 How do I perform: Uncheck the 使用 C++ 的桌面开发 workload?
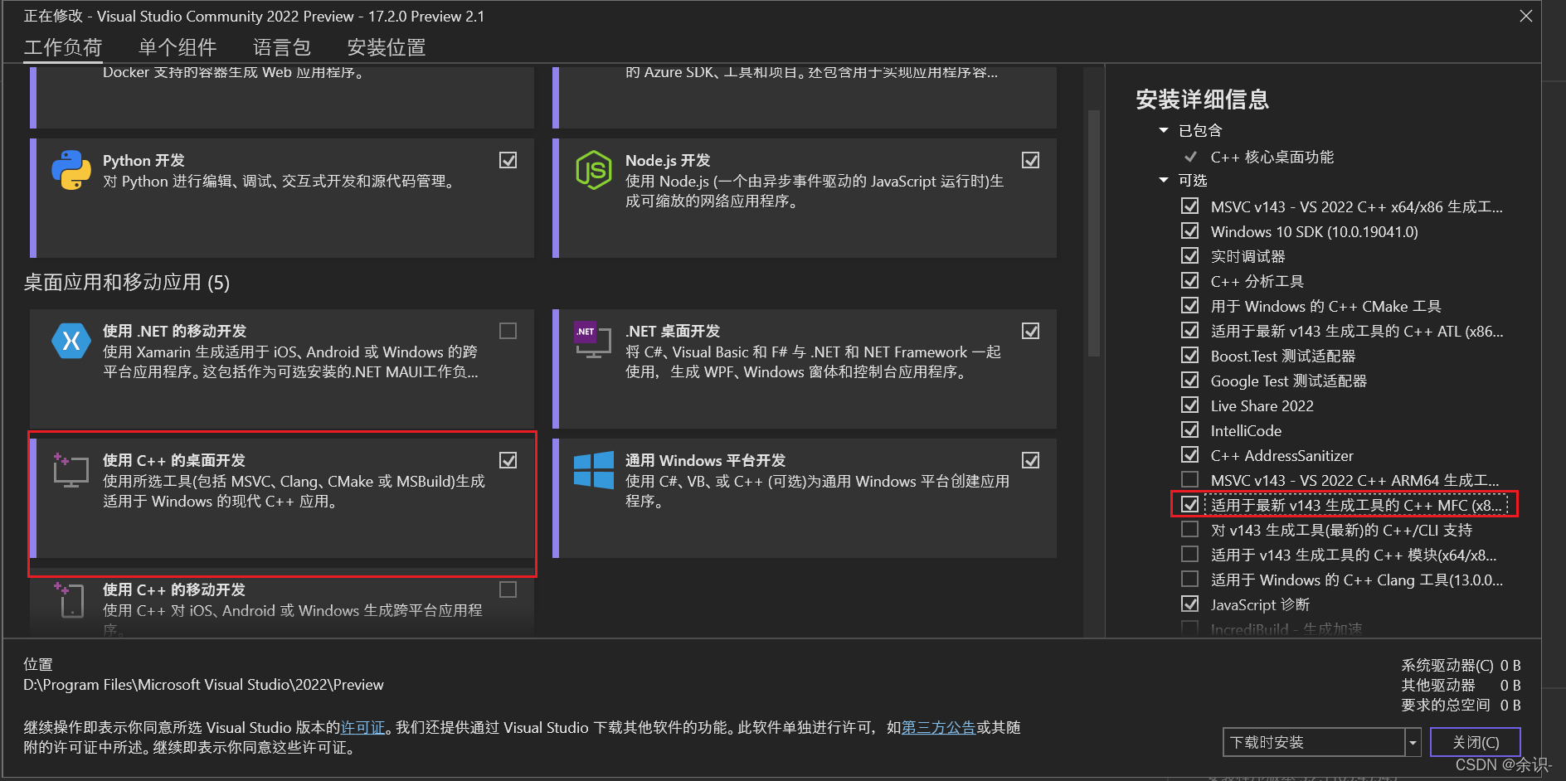pyautogui.click(x=508, y=460)
